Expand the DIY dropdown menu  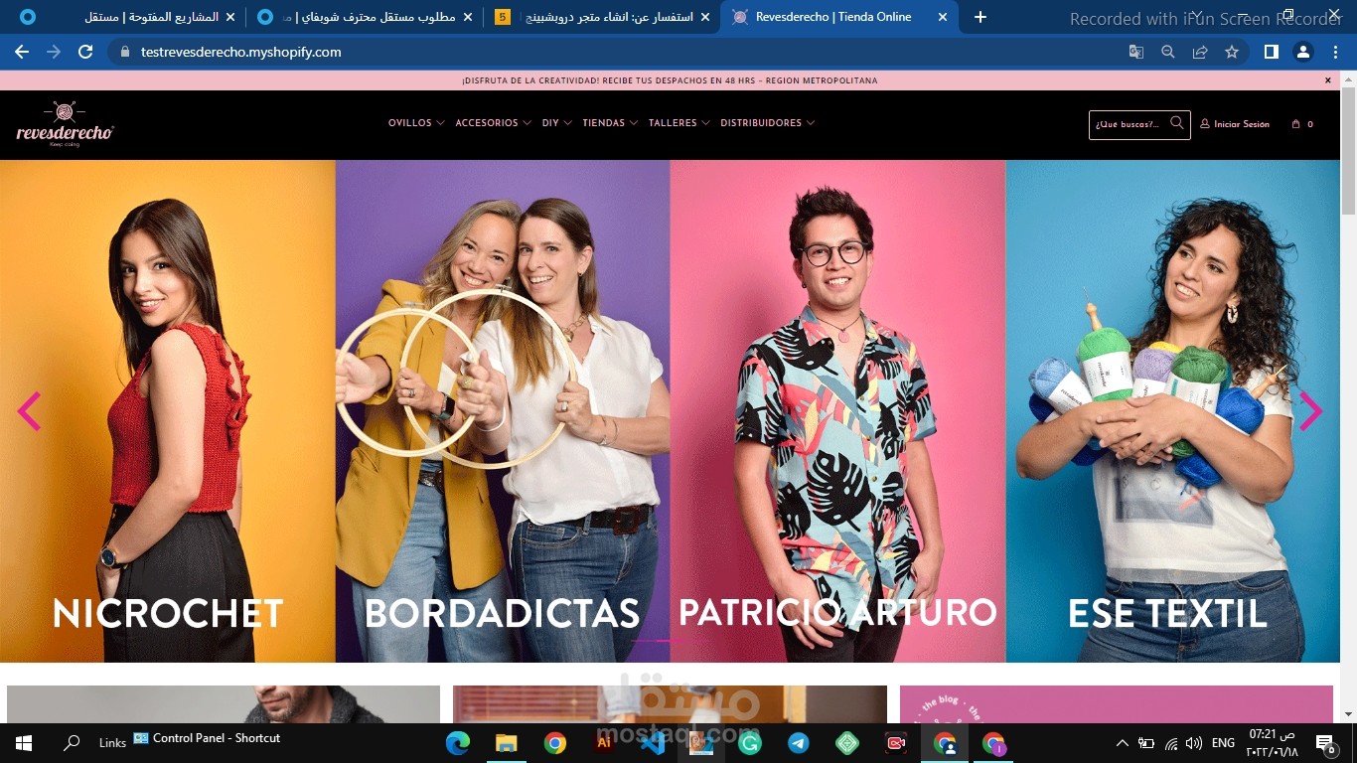(557, 123)
